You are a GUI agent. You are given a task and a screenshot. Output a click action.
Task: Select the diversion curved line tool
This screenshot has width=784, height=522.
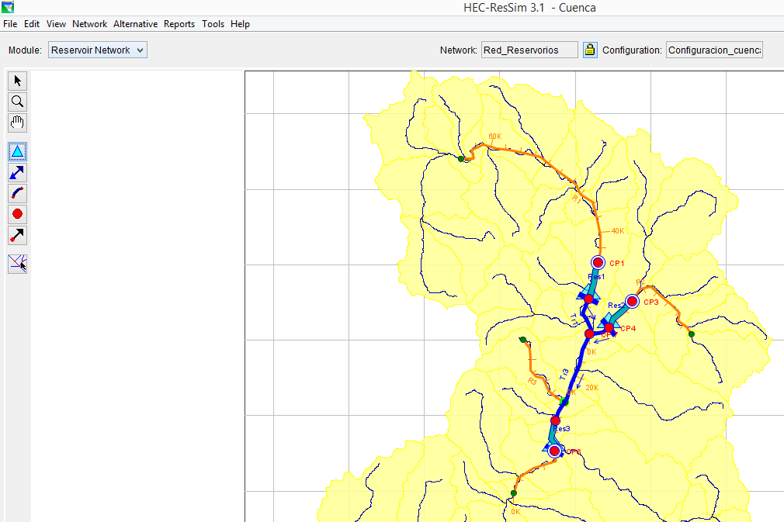point(18,193)
